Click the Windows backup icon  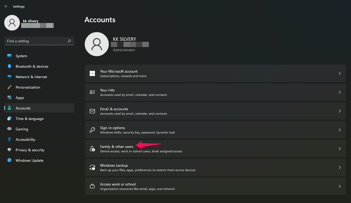tap(92, 167)
